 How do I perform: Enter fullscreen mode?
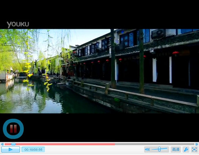pos(194,149)
